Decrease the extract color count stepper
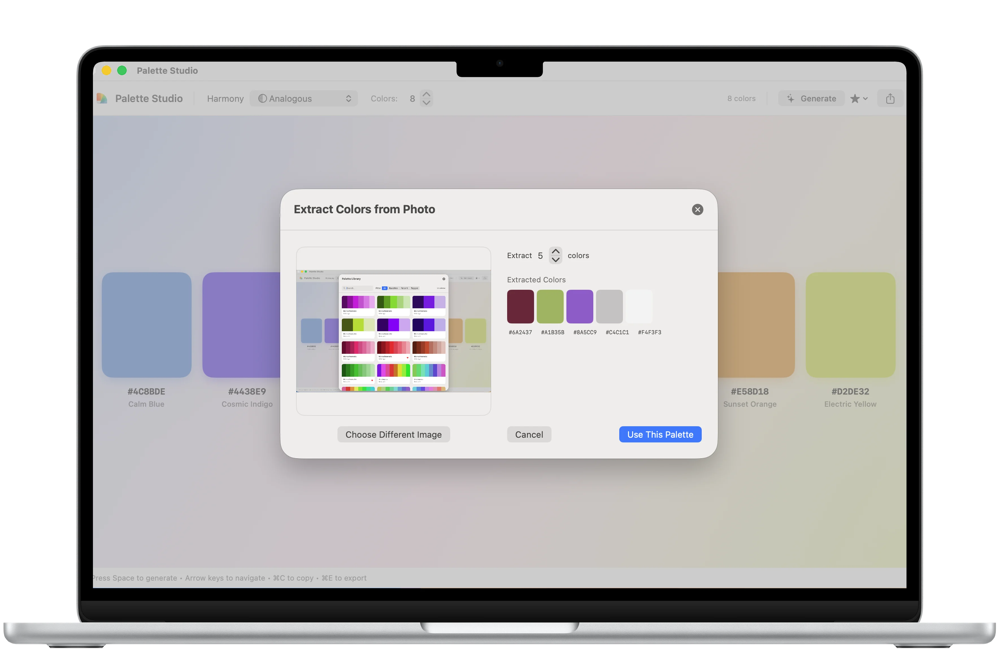 point(555,260)
